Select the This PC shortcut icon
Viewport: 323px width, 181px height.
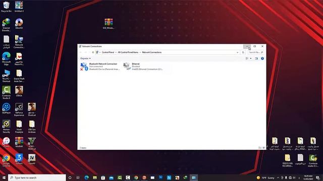6,76
